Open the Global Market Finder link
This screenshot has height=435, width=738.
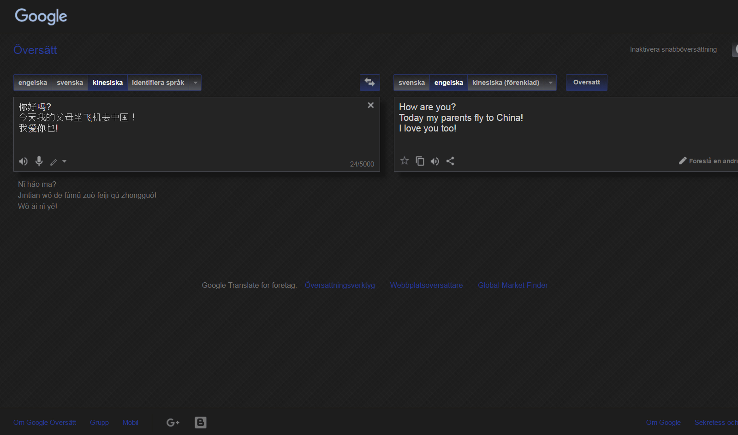pyautogui.click(x=513, y=285)
